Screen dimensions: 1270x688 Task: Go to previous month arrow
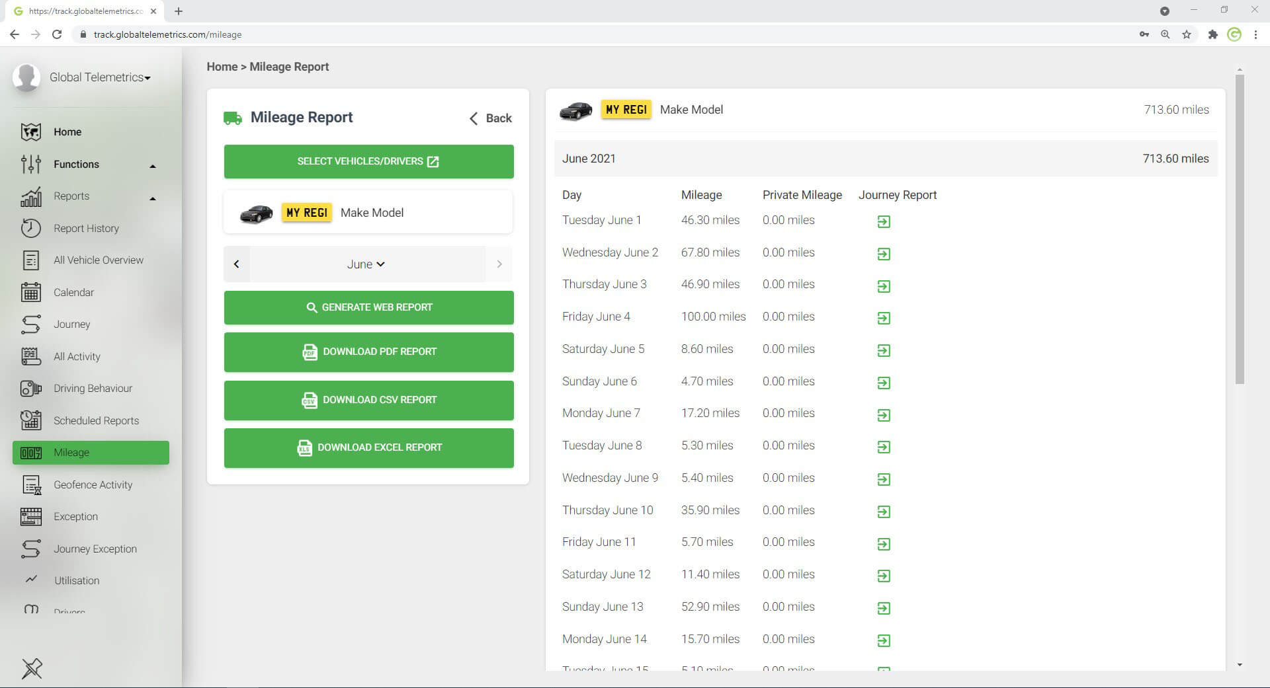(237, 264)
